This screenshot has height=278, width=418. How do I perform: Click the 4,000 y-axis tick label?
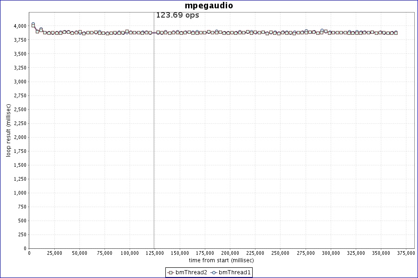tap(20, 26)
